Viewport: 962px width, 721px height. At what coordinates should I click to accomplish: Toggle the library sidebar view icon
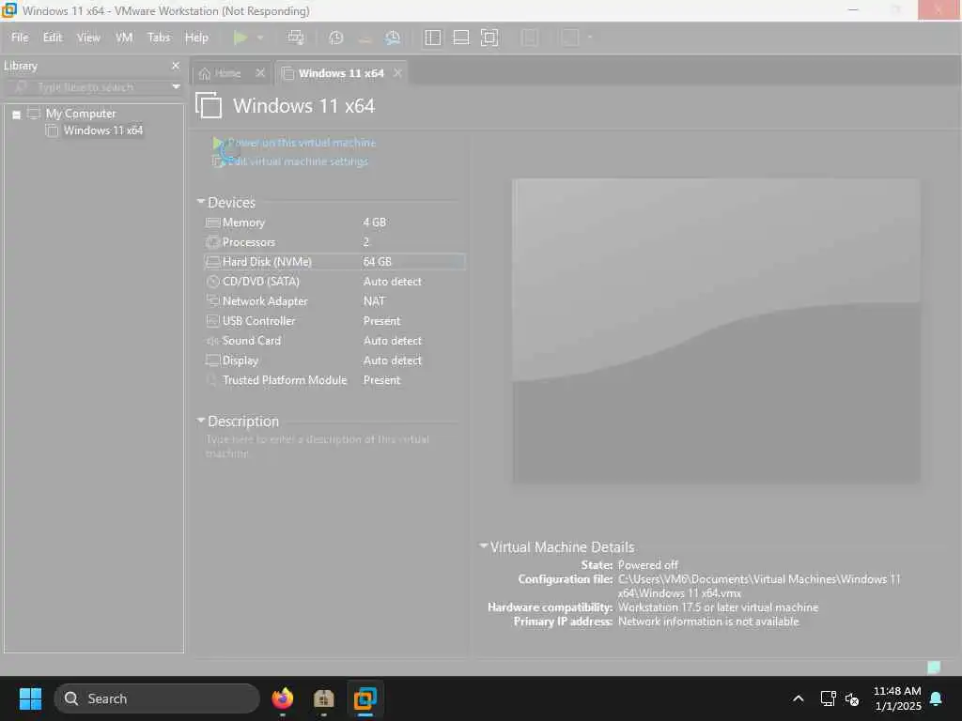tap(432, 38)
